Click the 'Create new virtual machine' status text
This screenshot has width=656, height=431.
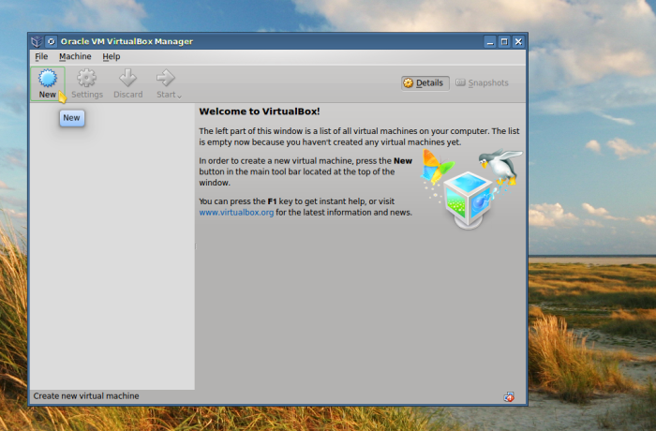pos(86,395)
